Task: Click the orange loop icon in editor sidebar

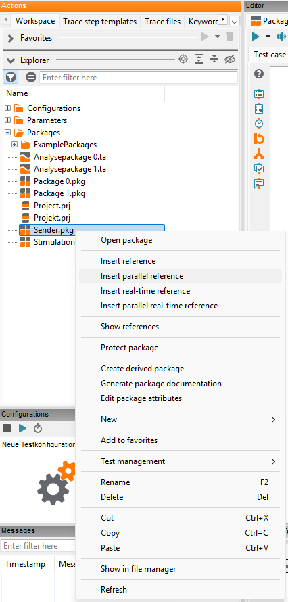Action: pos(259,139)
